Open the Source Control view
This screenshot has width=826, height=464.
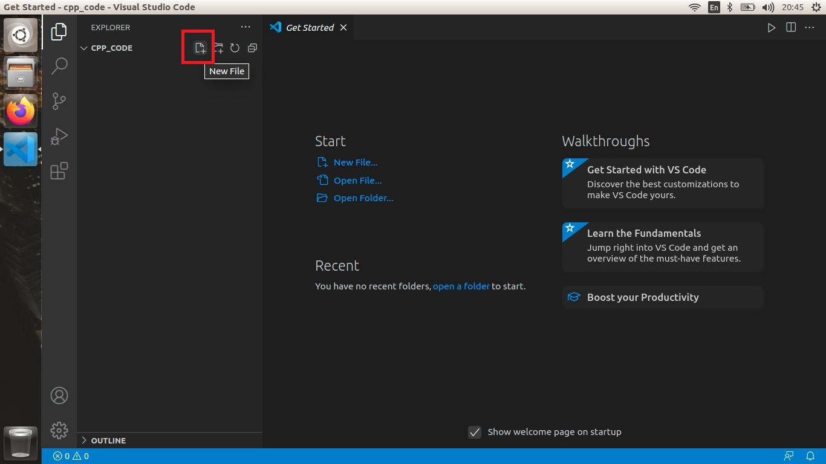click(59, 101)
